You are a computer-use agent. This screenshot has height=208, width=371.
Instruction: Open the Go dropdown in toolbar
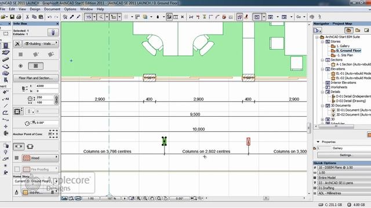click(x=301, y=17)
